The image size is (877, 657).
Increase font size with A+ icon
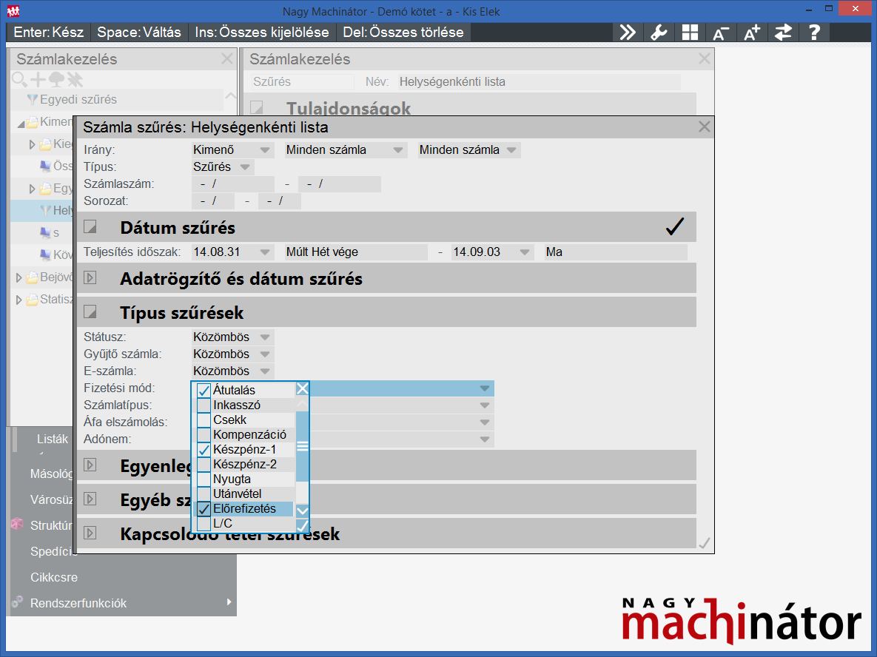(x=752, y=33)
